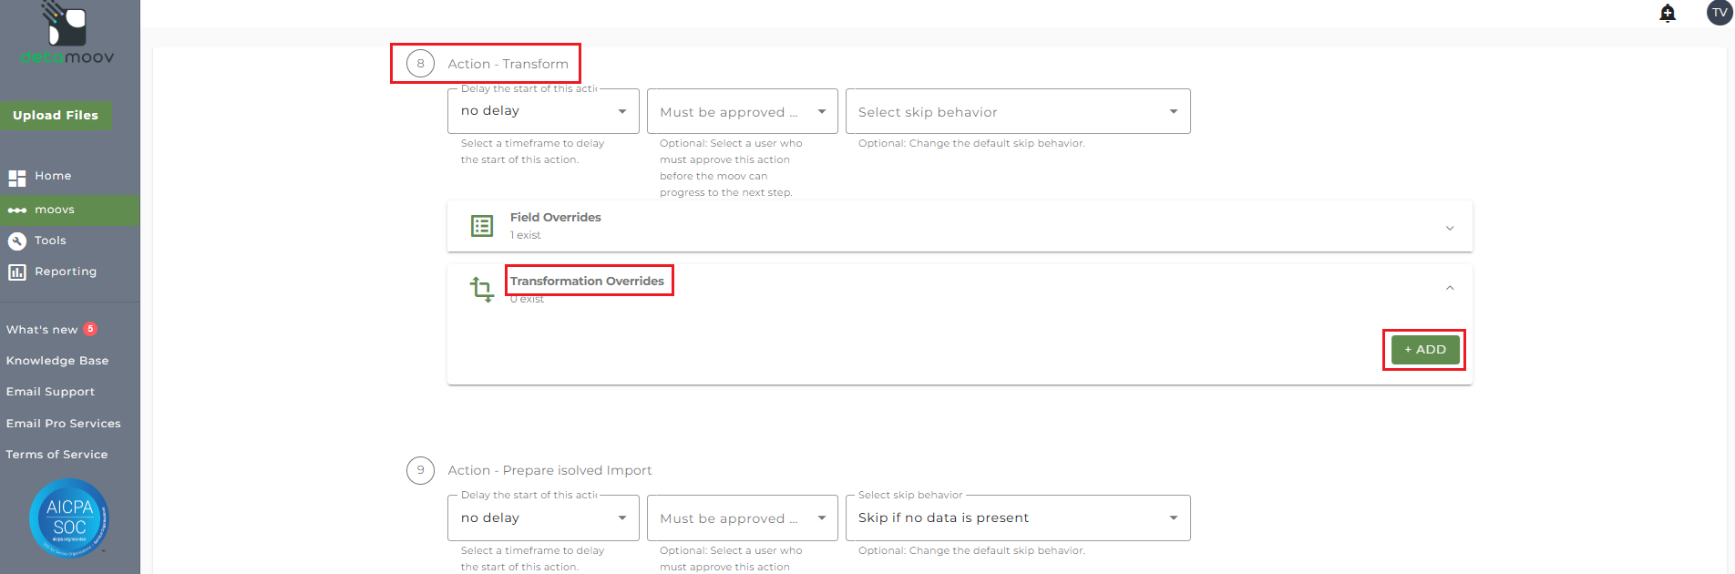The height and width of the screenshot is (574, 1735).
Task: Open step 8 delay start dropdown
Action: point(543,111)
